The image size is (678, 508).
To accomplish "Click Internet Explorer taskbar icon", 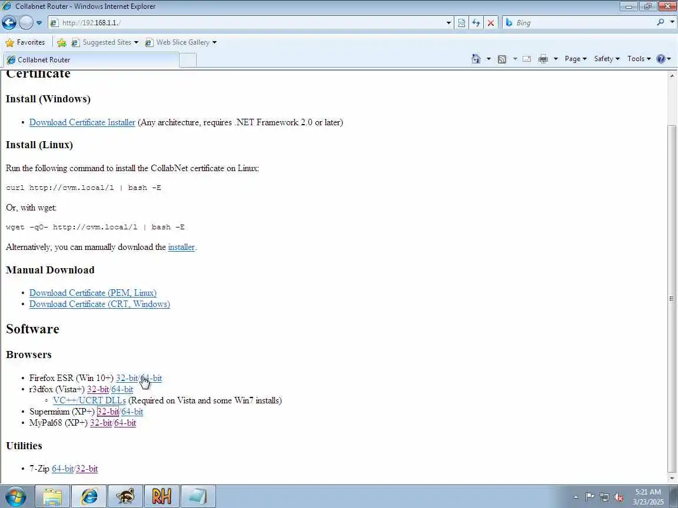I will [x=89, y=496].
